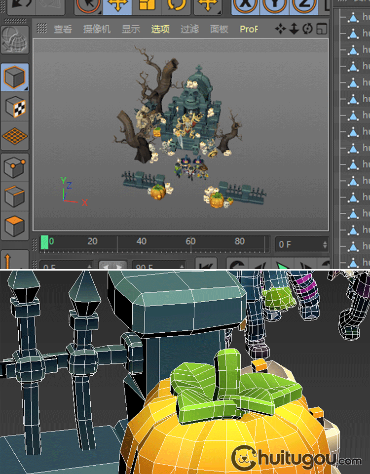The image size is (370, 474).
Task: Click the 90 F end frame field
Action: point(158,265)
